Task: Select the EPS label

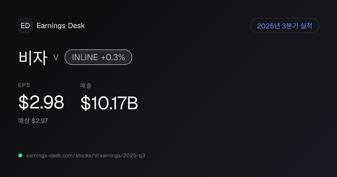Action: click(x=24, y=85)
